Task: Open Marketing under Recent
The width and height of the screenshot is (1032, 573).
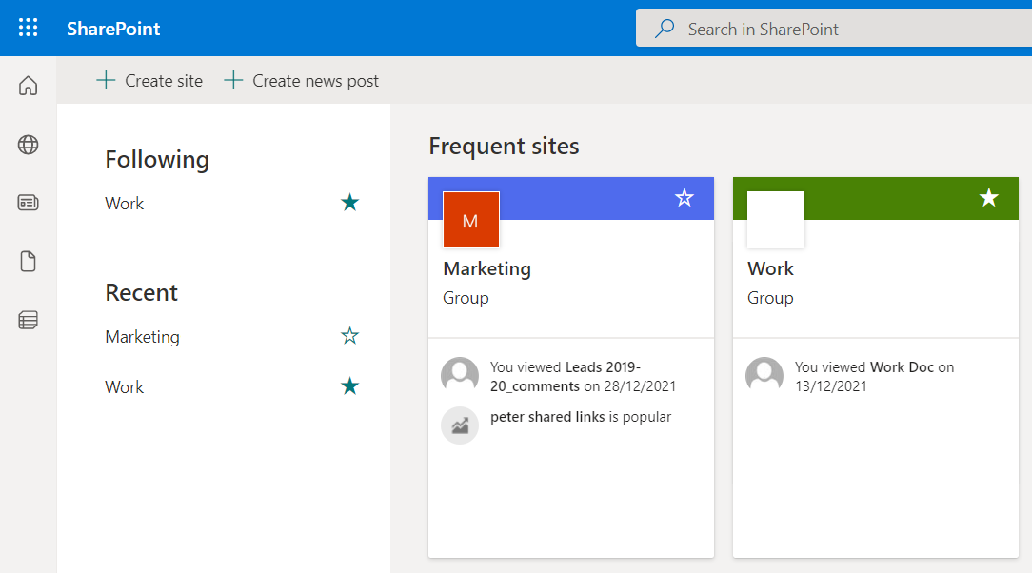Action: click(142, 337)
